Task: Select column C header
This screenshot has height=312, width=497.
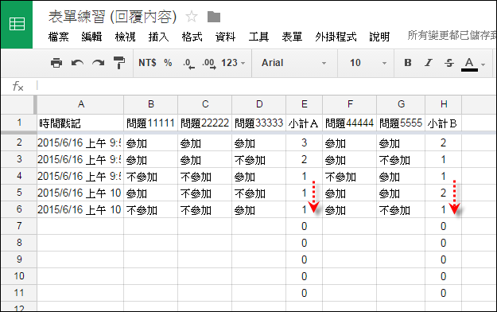Action: click(x=205, y=104)
